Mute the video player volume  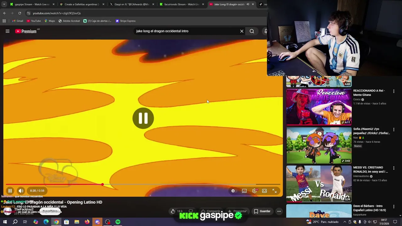click(x=21, y=191)
